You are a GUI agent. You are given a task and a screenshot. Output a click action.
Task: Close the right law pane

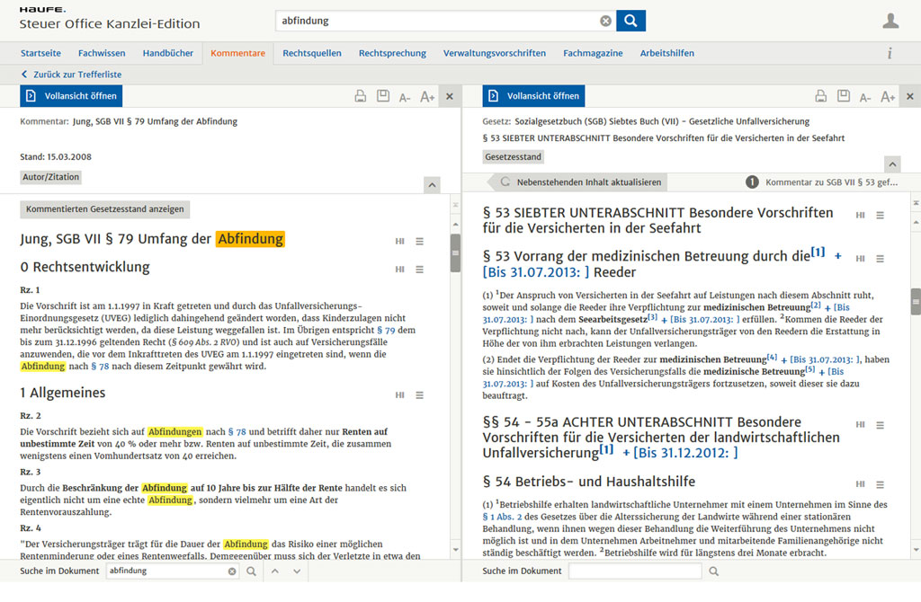[x=910, y=96]
